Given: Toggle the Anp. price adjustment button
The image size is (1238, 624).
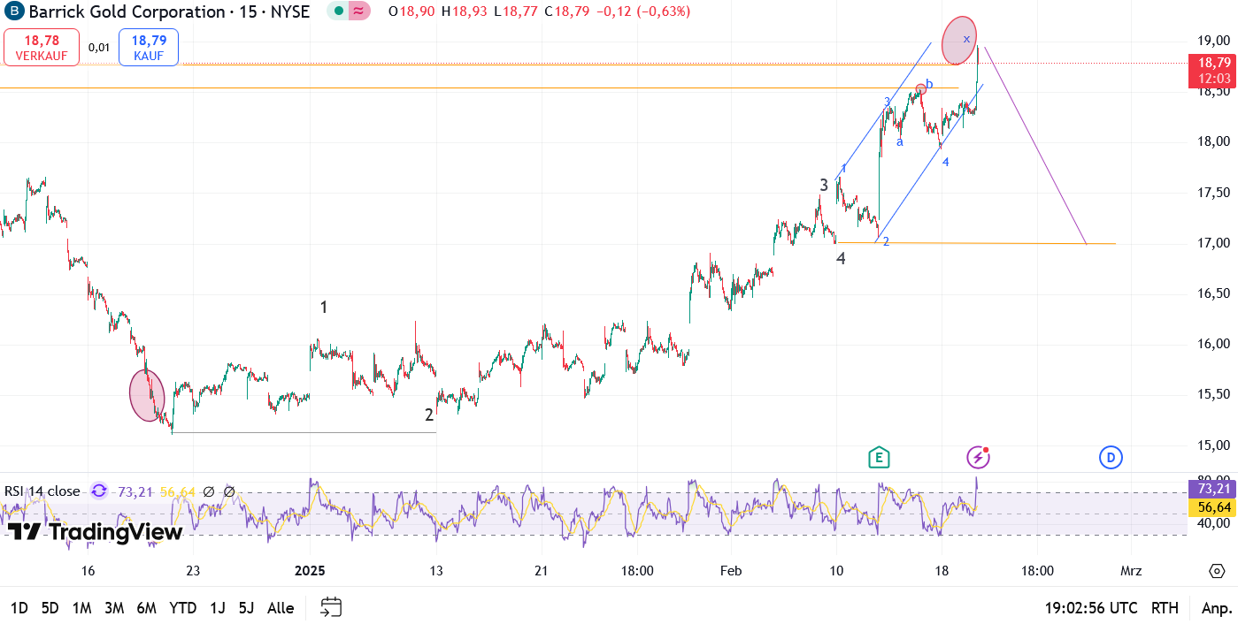Looking at the screenshot, I should 1216,608.
